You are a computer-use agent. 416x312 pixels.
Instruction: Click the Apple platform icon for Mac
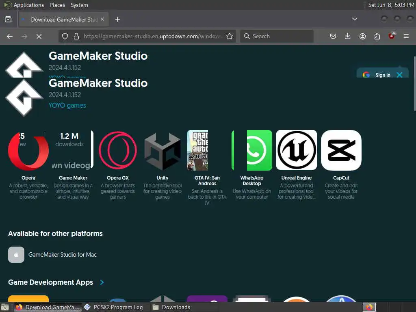pos(16,255)
